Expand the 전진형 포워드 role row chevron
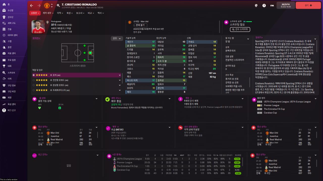Screen dimensions: 323x181 [120, 80]
